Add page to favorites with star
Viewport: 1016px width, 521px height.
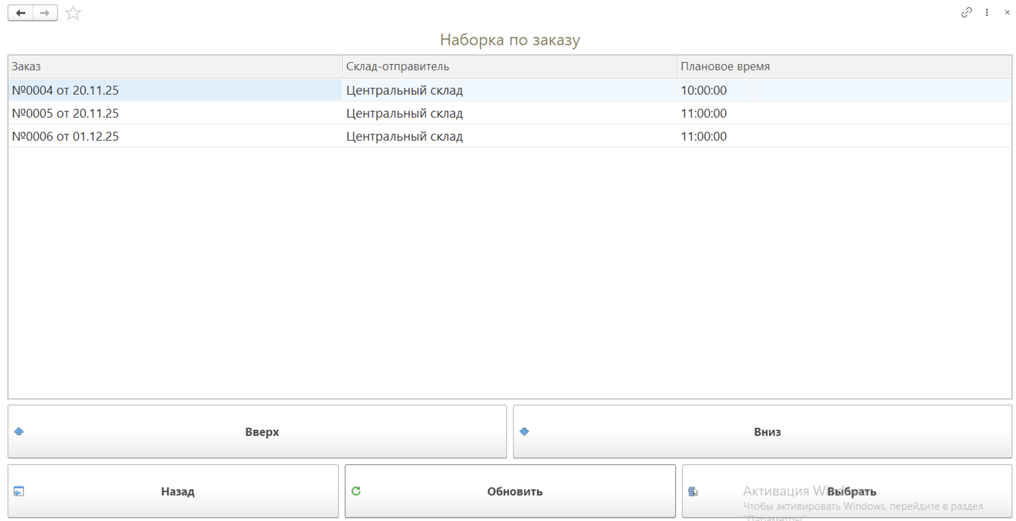(x=73, y=14)
